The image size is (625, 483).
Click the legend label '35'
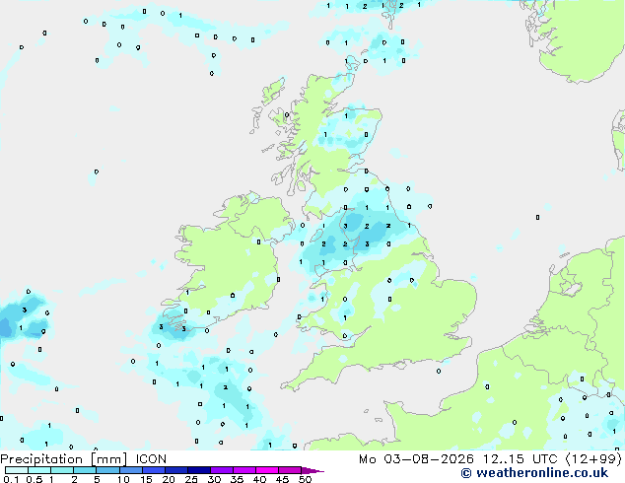[x=237, y=479]
